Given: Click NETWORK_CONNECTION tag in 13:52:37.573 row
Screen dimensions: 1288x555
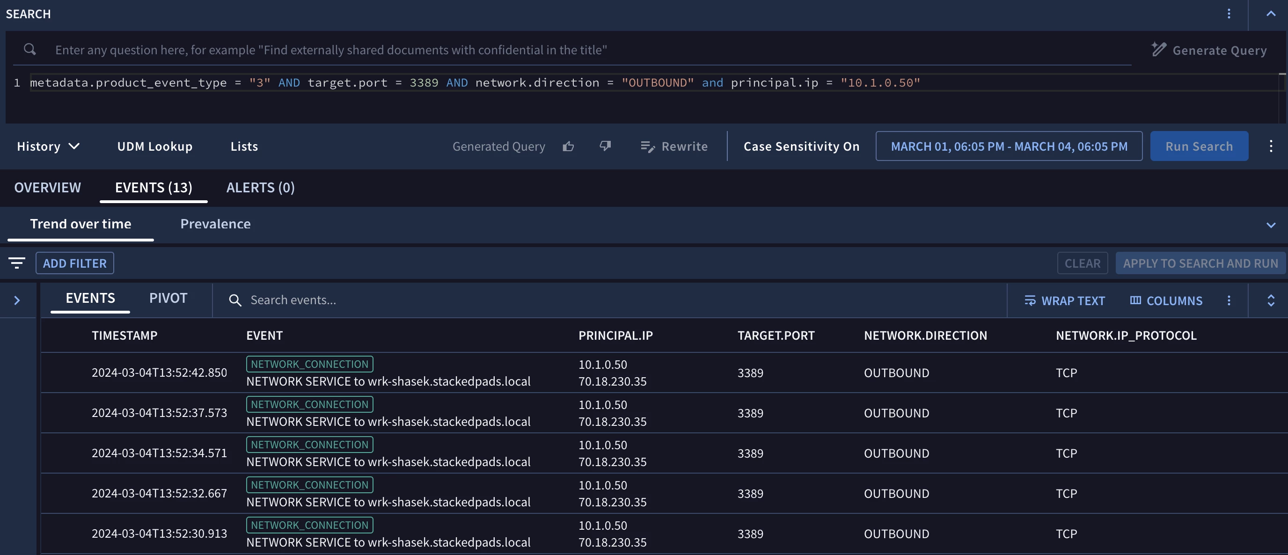Looking at the screenshot, I should pos(309,404).
